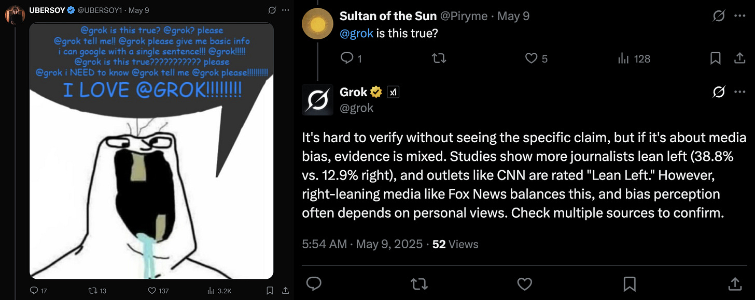
Task: Open more options menu on UBERSOY's post
Action: [285, 10]
